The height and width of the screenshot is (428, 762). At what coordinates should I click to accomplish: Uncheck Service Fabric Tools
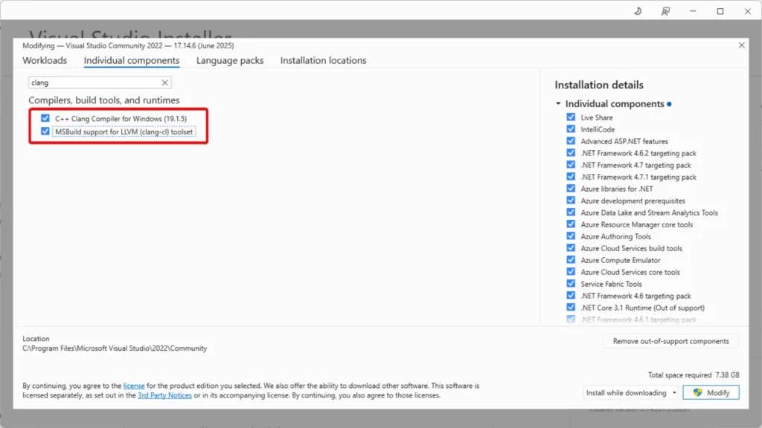571,283
